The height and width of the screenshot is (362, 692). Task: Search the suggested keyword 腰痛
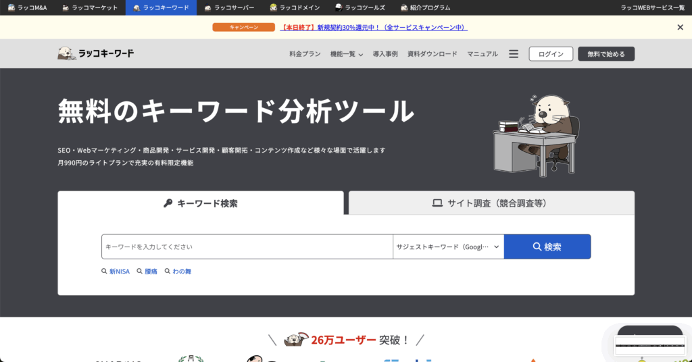[147, 271]
